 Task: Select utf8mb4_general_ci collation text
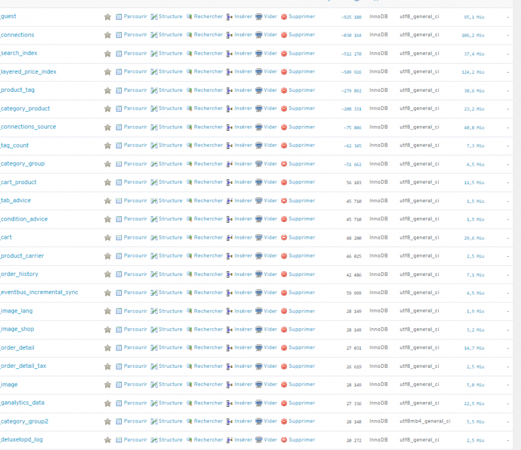(x=425, y=421)
